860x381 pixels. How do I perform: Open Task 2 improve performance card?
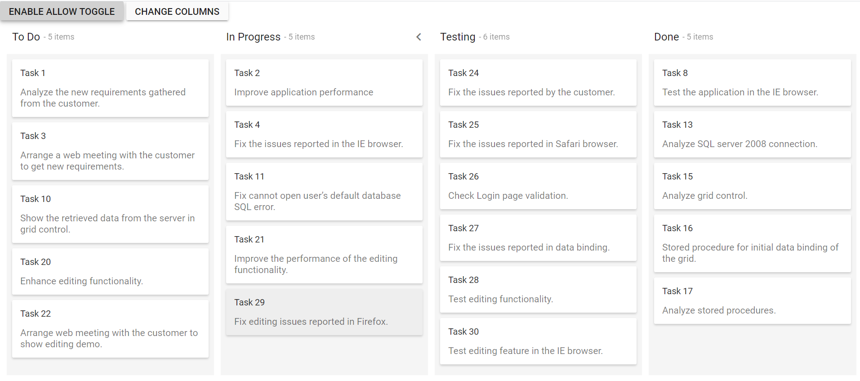[324, 82]
